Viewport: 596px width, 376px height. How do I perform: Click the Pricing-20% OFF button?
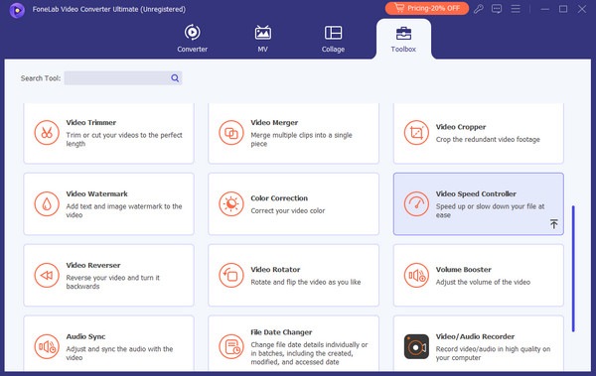point(427,8)
